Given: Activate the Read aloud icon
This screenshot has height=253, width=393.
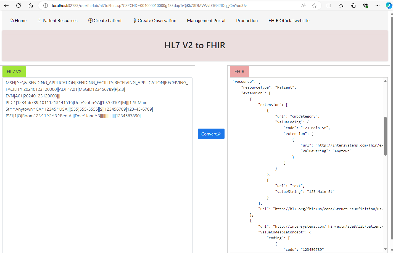Looking at the screenshot, I should point(303,6).
